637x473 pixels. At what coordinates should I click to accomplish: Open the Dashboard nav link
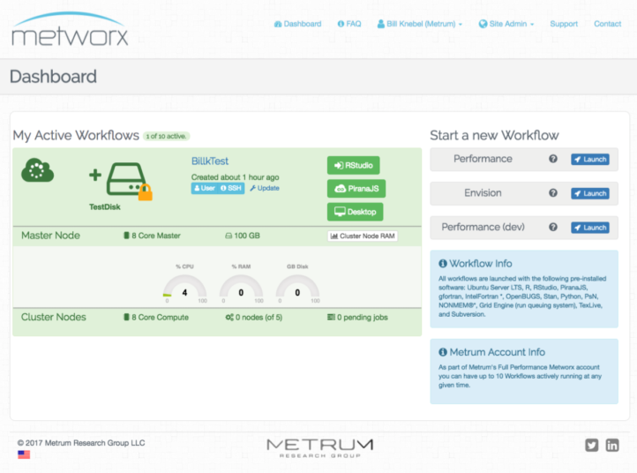point(298,24)
